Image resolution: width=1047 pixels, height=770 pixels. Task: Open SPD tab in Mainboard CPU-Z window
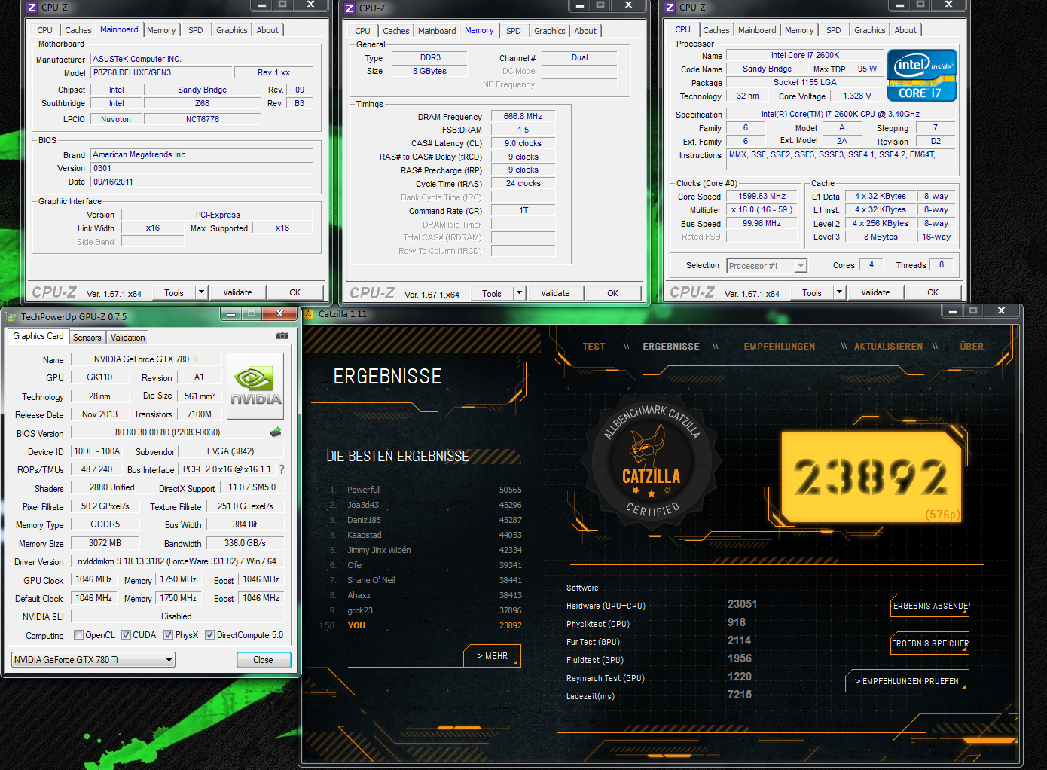(195, 30)
